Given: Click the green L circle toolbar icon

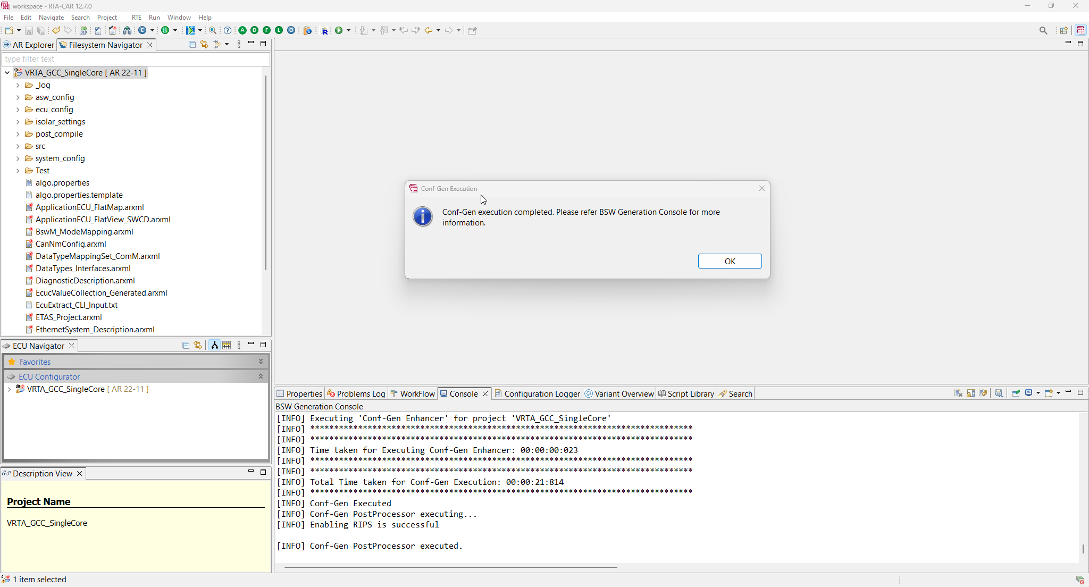Looking at the screenshot, I should 279,30.
